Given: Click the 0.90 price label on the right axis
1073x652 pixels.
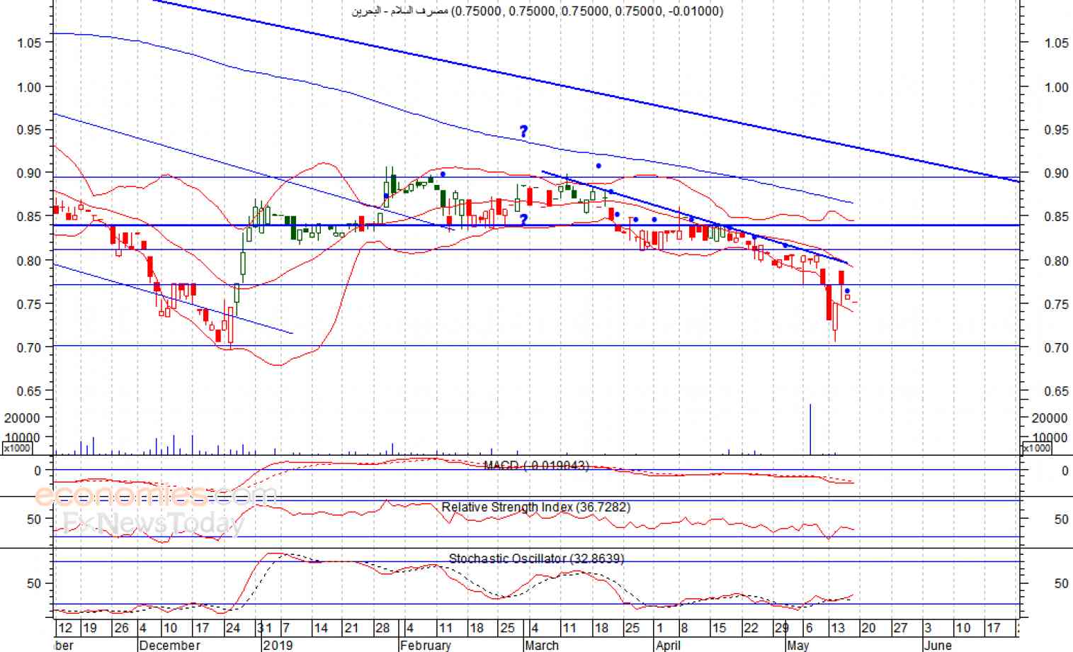Looking at the screenshot, I should tap(1057, 174).
